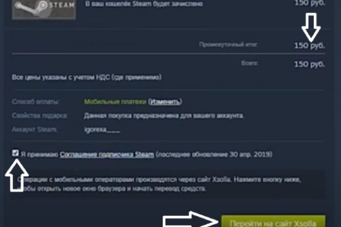This screenshot has width=341, height=227.
Task: Click the НДС price notice text
Action: pos(87,77)
